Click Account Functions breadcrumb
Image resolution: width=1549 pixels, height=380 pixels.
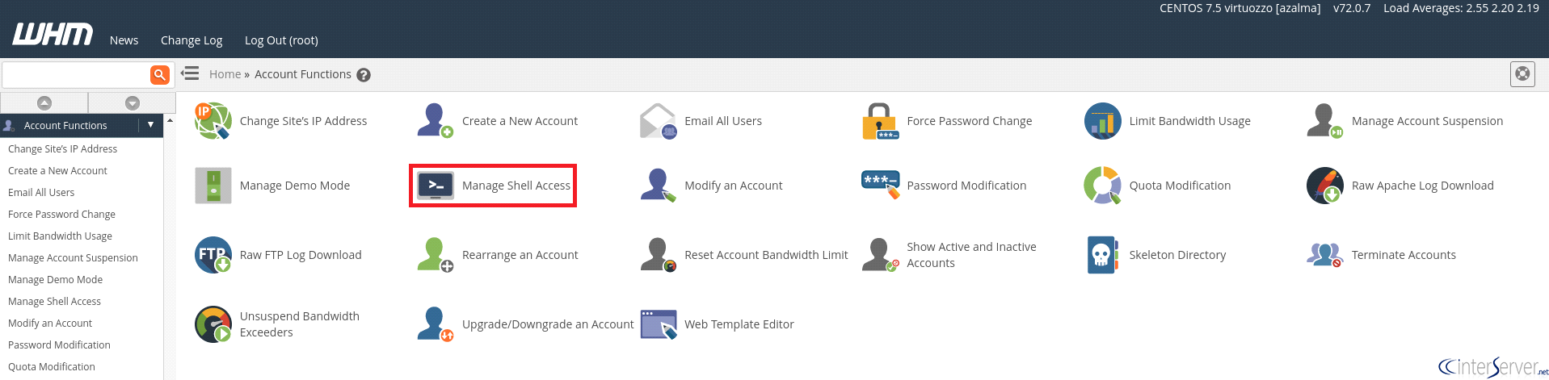click(303, 74)
